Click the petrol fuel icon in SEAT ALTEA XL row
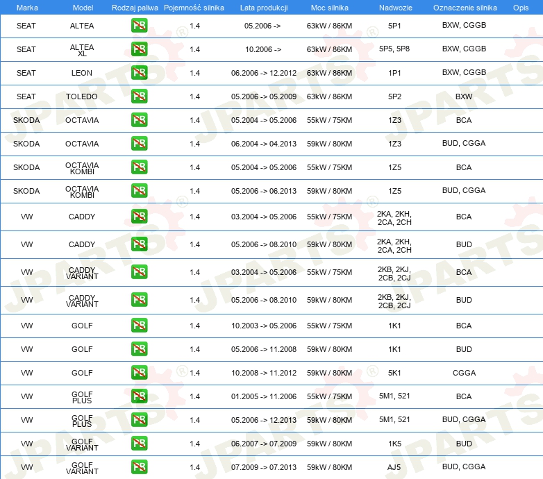The image size is (543, 479). click(x=139, y=49)
